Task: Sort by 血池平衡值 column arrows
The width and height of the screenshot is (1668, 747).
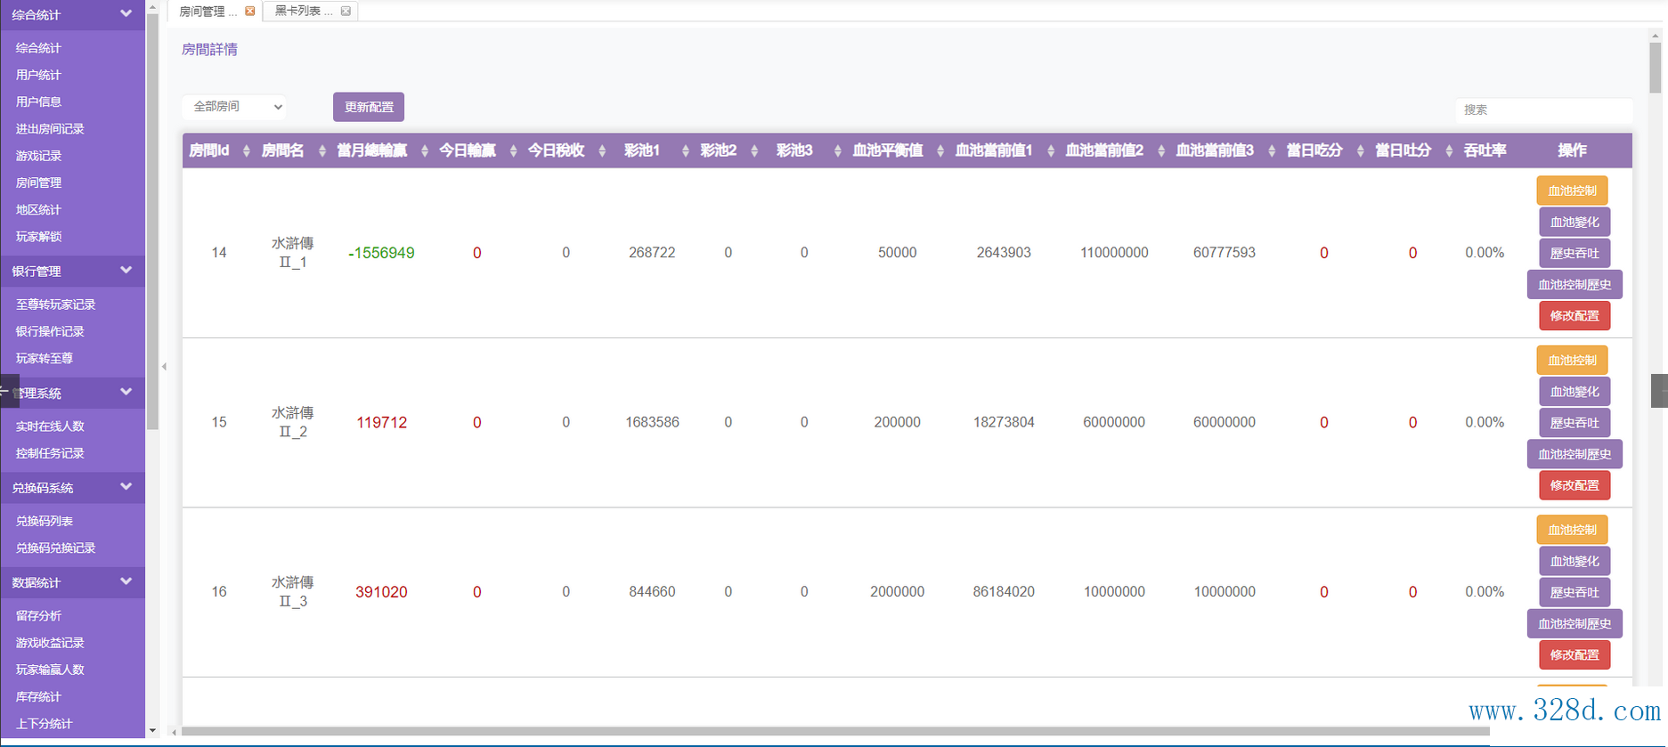Action: click(x=940, y=151)
